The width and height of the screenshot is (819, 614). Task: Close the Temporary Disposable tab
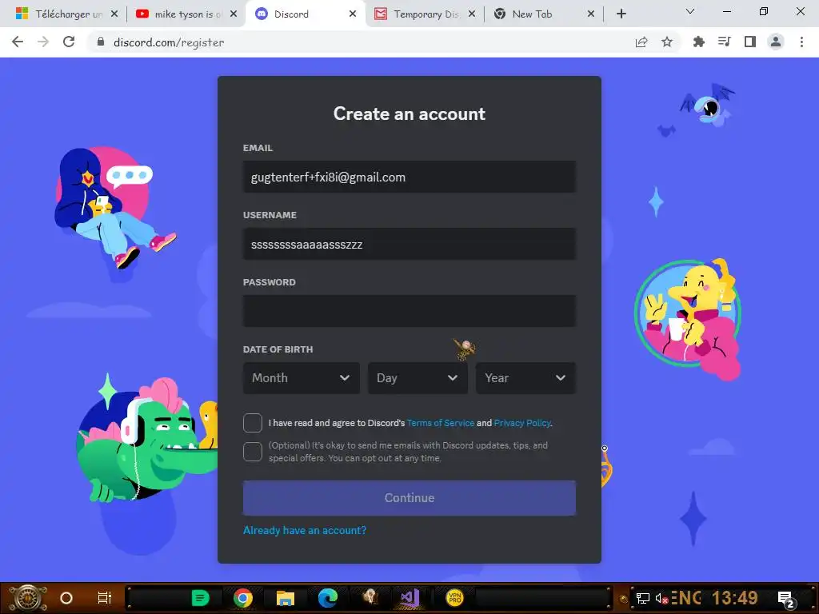tap(472, 14)
